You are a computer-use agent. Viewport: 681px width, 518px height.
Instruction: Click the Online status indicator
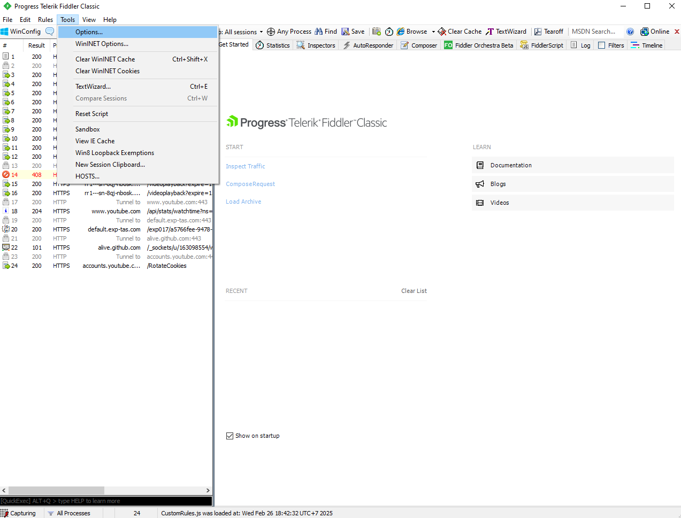coord(655,32)
